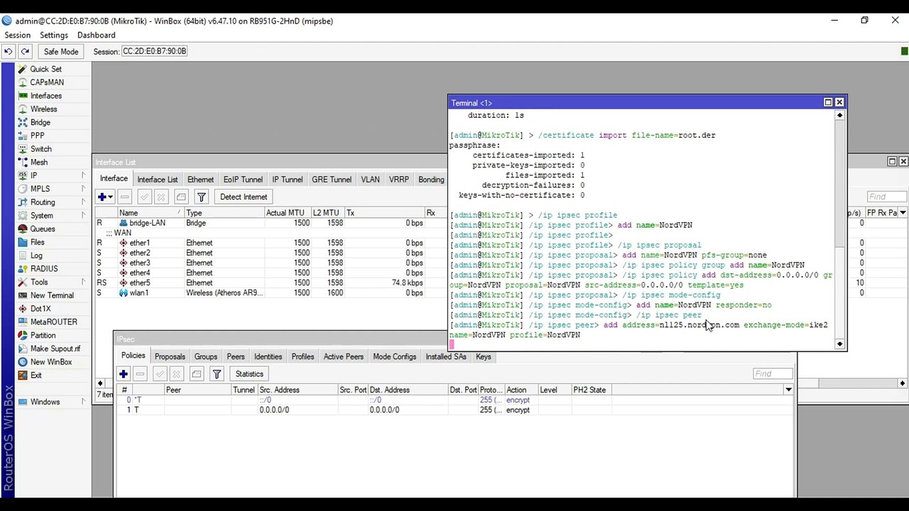Switch to Proposals tab in IPsec
909x511 pixels.
[x=170, y=356]
